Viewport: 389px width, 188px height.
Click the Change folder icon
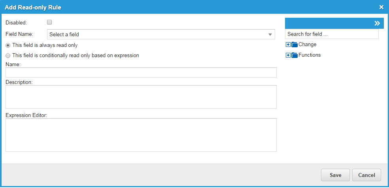(295, 45)
